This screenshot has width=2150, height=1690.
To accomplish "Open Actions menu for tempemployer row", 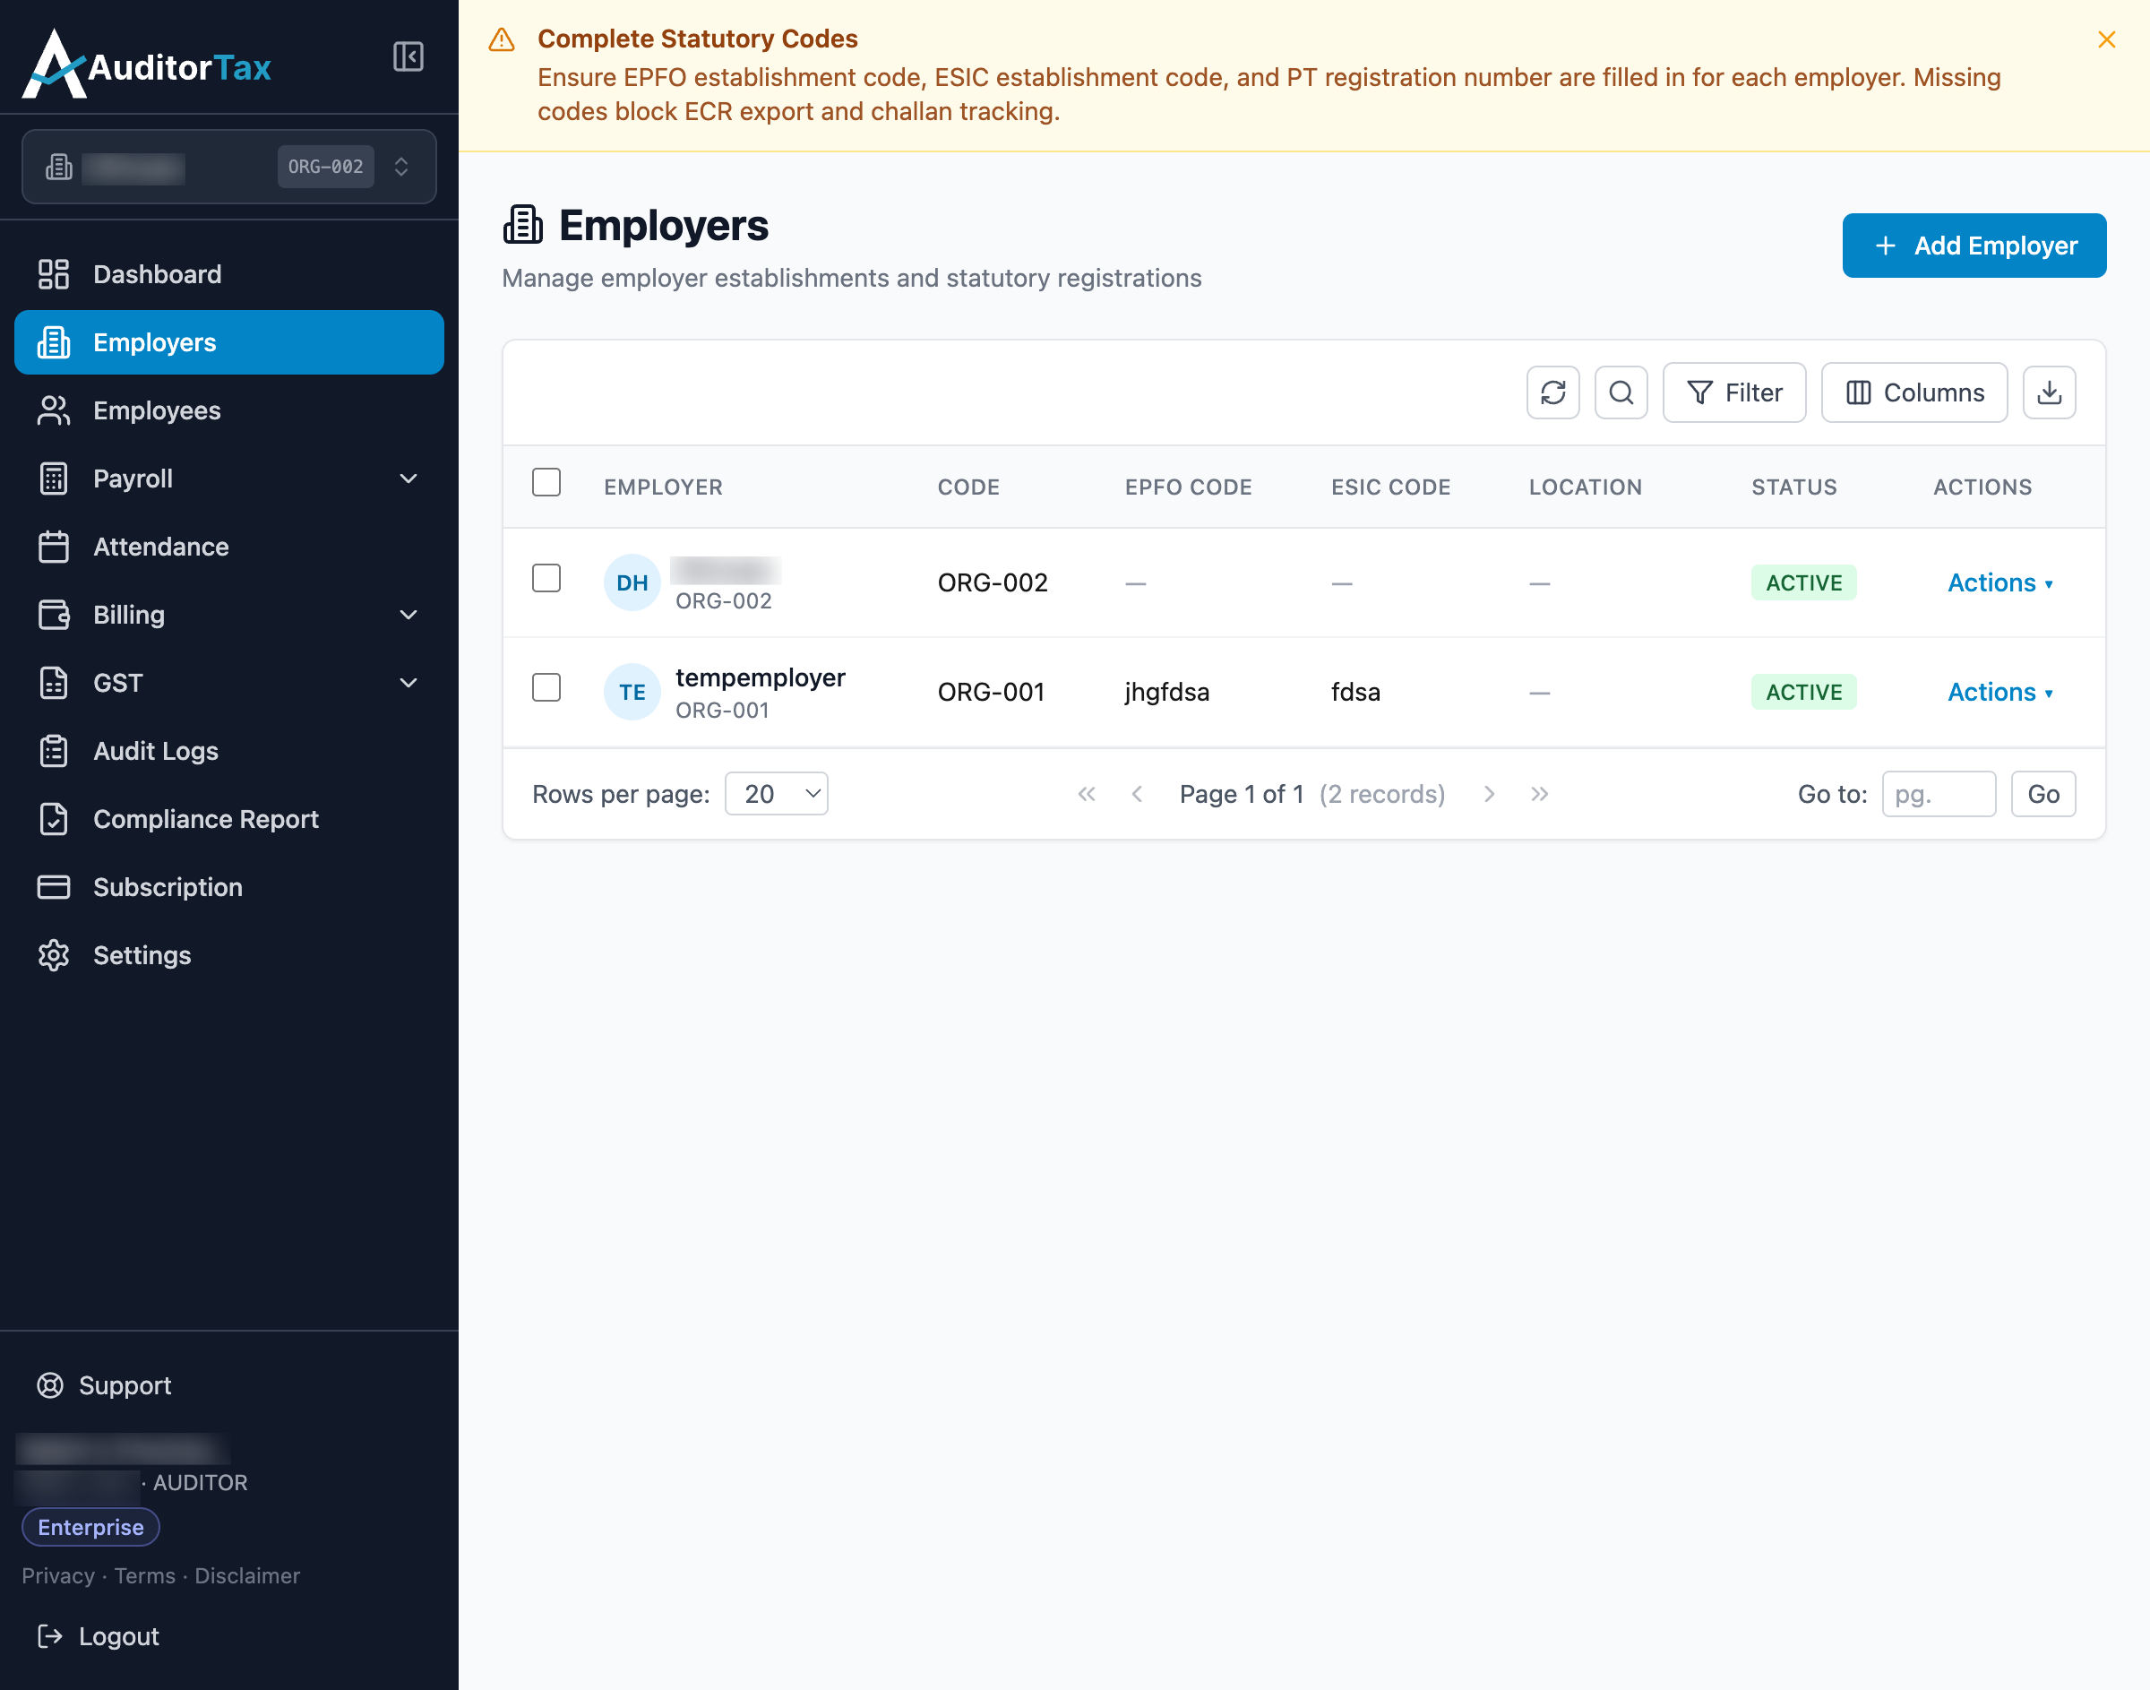I will coord(2000,692).
